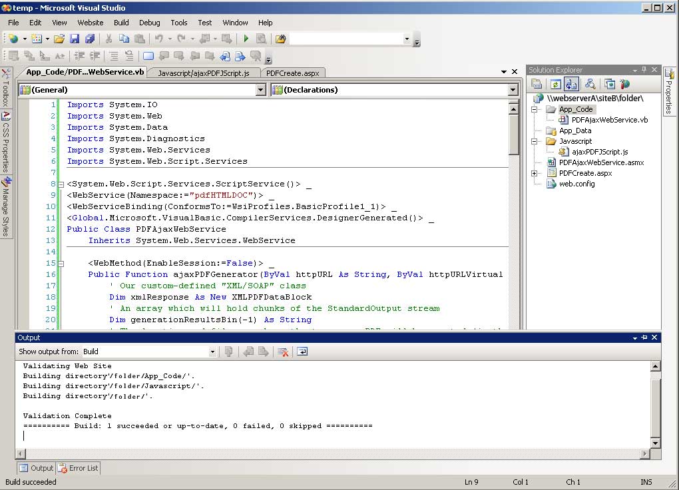
Task: Open the Properties side tab on the right
Action: (669, 92)
